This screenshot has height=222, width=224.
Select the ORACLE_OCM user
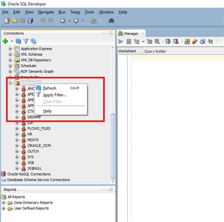[x=39, y=146]
